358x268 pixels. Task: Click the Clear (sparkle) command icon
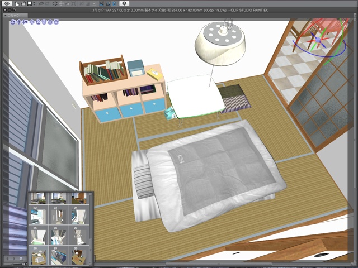click(x=55, y=3)
